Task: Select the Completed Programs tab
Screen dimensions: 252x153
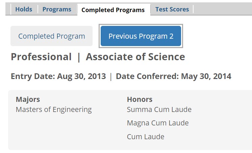Action: coord(113,10)
